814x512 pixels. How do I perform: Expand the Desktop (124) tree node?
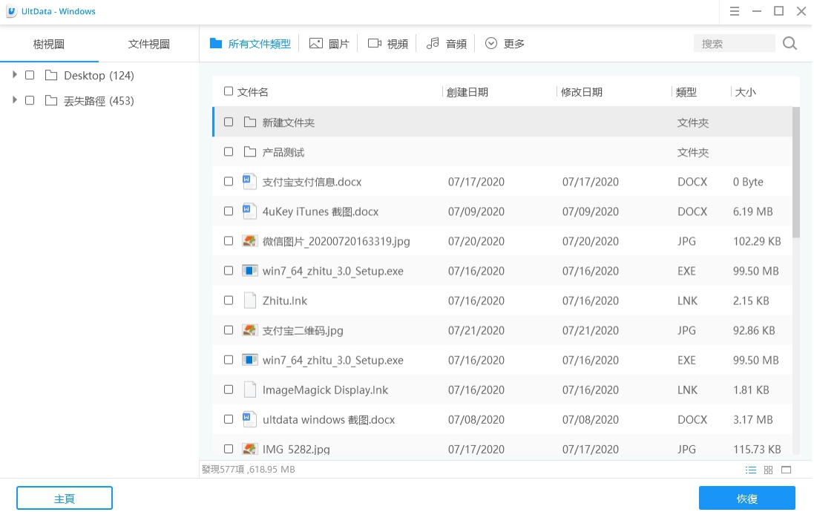[x=15, y=75]
